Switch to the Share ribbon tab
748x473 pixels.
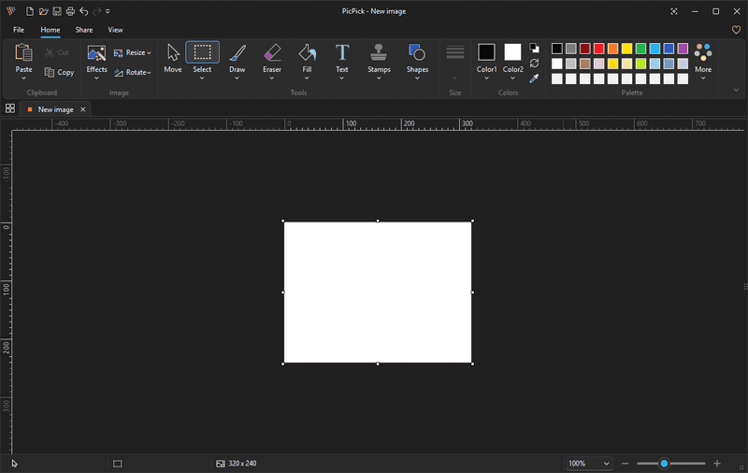(x=84, y=30)
